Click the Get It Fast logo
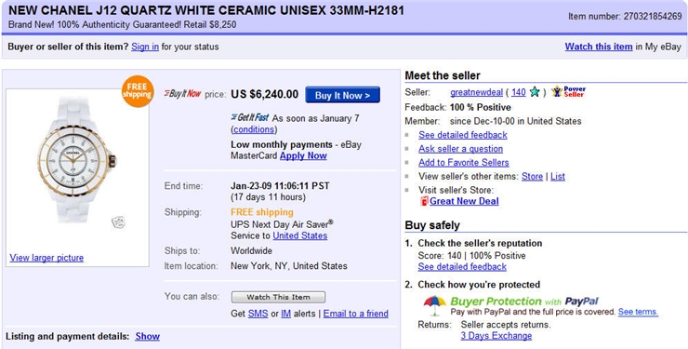 pos(250,117)
